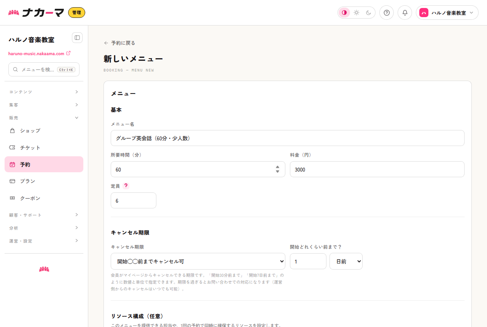Image resolution: width=487 pixels, height=327 pixels.
Task: Collapse the 販売 sidebar section
Action: point(44,118)
